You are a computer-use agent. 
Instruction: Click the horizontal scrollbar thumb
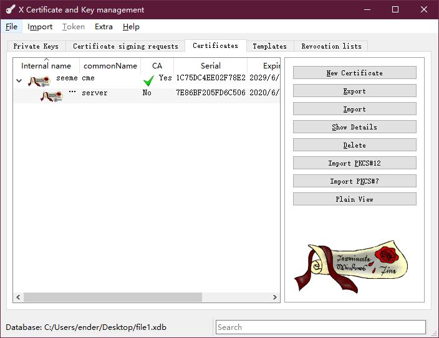point(113,297)
